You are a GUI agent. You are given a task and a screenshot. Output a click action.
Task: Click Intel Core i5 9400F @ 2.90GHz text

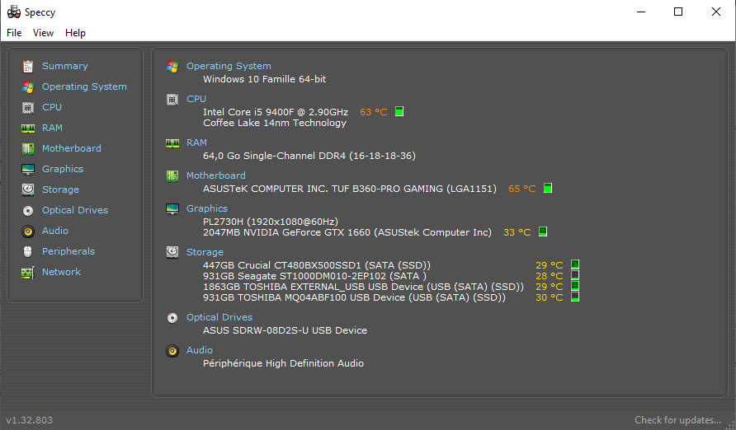(x=276, y=112)
